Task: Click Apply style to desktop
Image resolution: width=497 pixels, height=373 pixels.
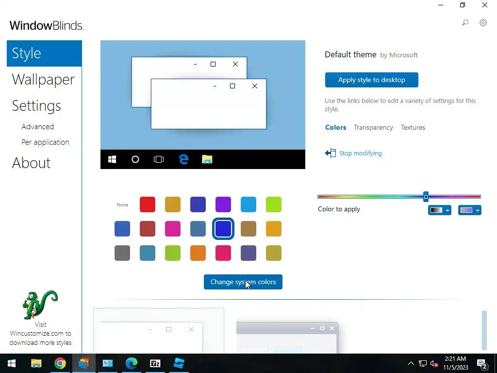Action: point(371,80)
